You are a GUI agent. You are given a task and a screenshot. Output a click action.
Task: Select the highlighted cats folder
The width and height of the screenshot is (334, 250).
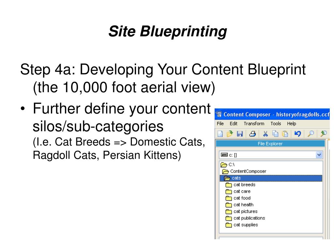pyautogui.click(x=271, y=178)
